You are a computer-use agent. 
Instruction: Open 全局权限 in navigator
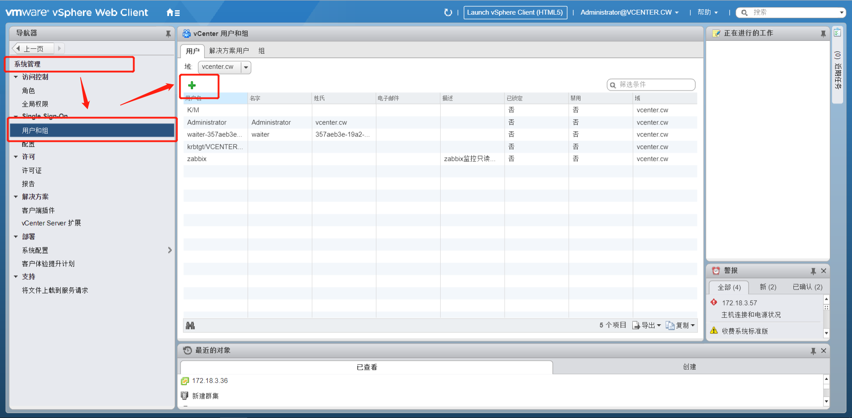(x=35, y=104)
